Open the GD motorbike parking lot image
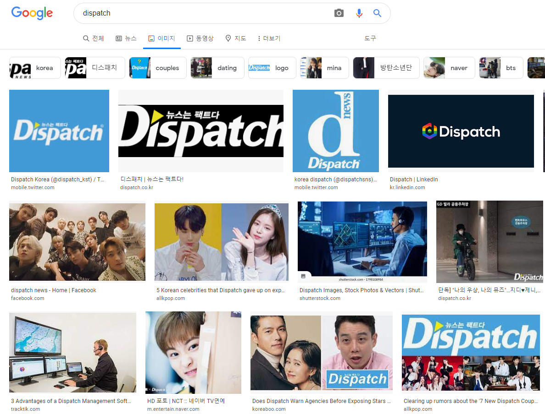The width and height of the screenshot is (545, 414). [x=490, y=242]
